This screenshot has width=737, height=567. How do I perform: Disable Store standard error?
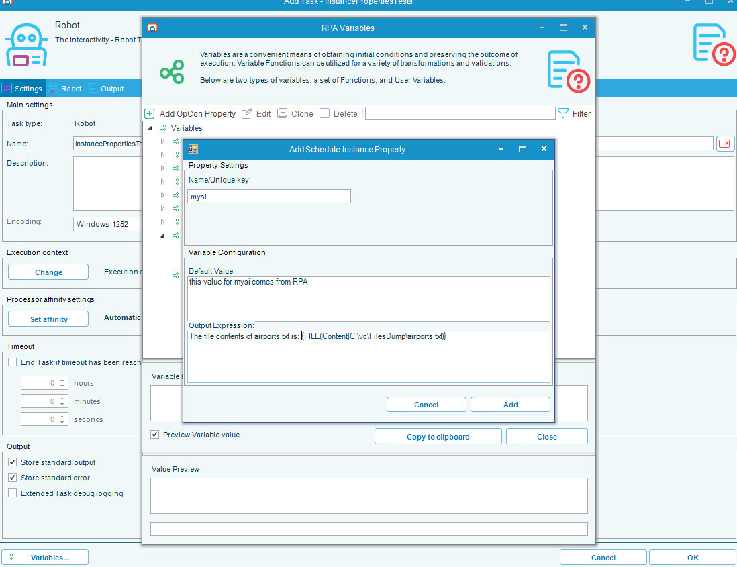(12, 478)
